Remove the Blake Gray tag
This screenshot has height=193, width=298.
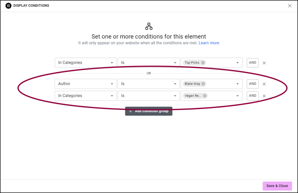pos(203,84)
